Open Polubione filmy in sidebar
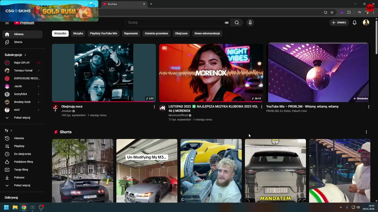 click(22, 162)
